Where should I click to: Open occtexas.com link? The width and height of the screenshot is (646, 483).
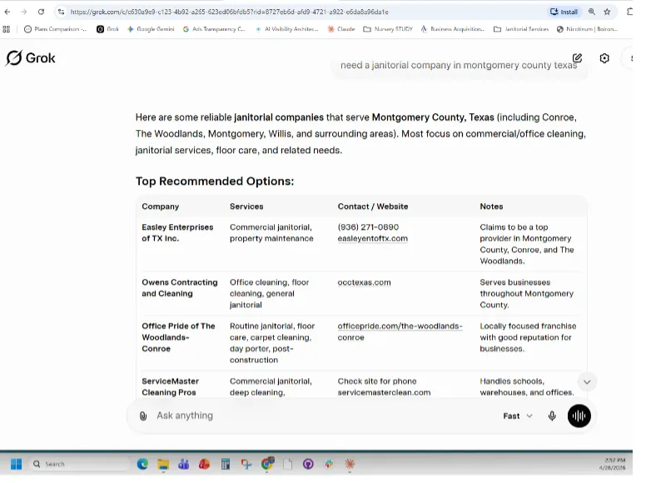pos(364,282)
